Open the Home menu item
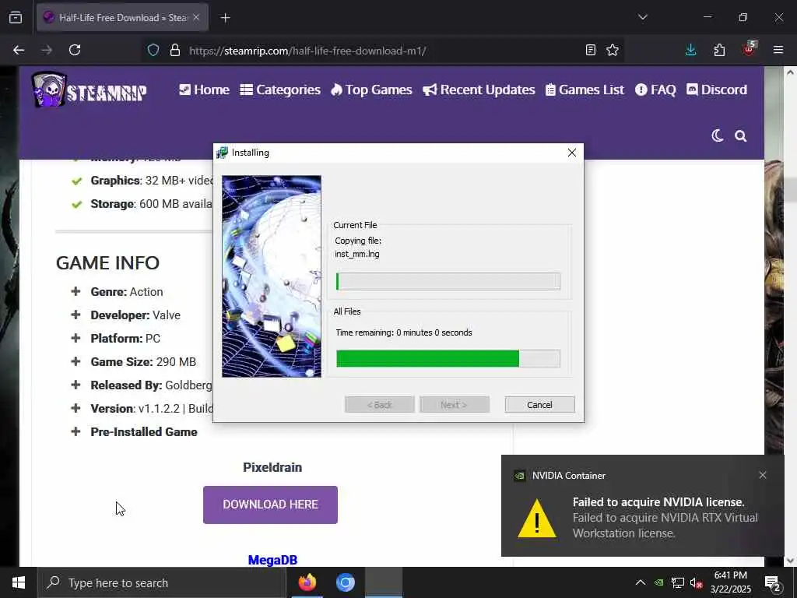This screenshot has width=797, height=598. click(205, 90)
